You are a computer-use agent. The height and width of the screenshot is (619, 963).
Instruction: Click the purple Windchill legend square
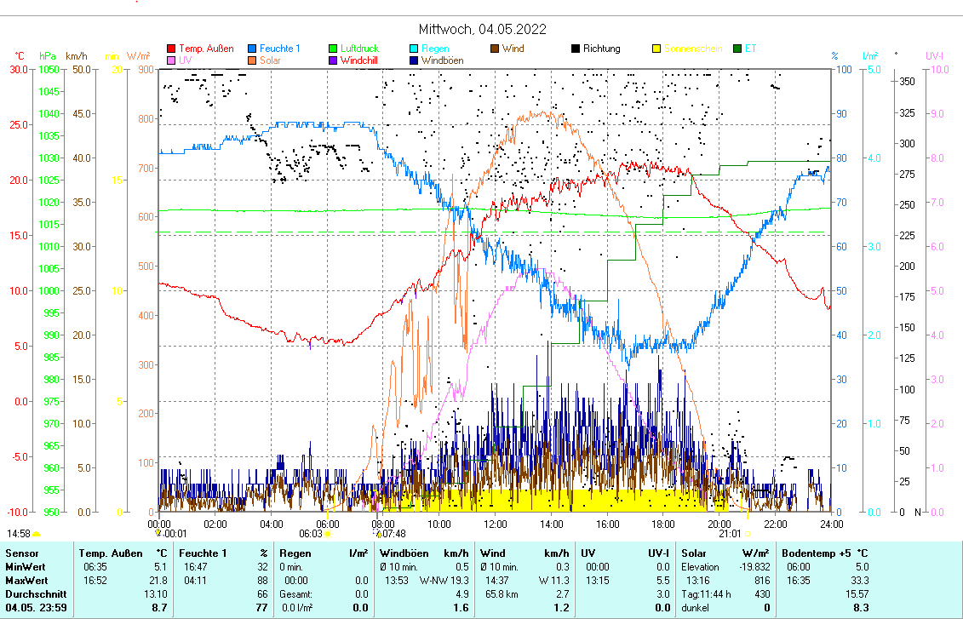[334, 61]
